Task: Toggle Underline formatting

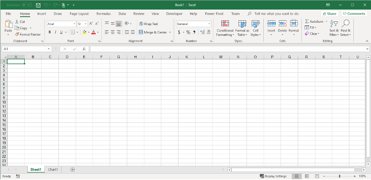Action: point(62,32)
